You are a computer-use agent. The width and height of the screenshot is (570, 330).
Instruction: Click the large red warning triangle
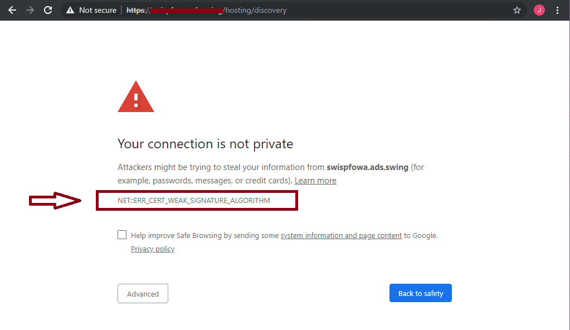coord(136,97)
